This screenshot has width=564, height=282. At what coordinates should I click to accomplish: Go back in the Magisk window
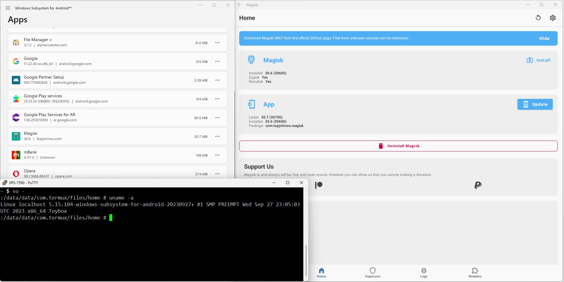pos(240,5)
